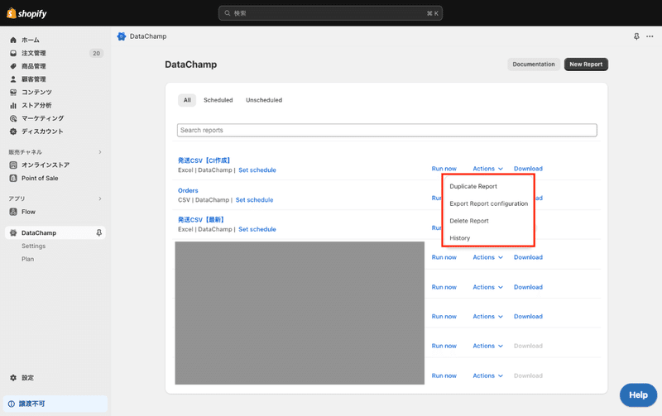Click Run now in the sixth report row
This screenshot has height=416, width=662.
click(444, 317)
